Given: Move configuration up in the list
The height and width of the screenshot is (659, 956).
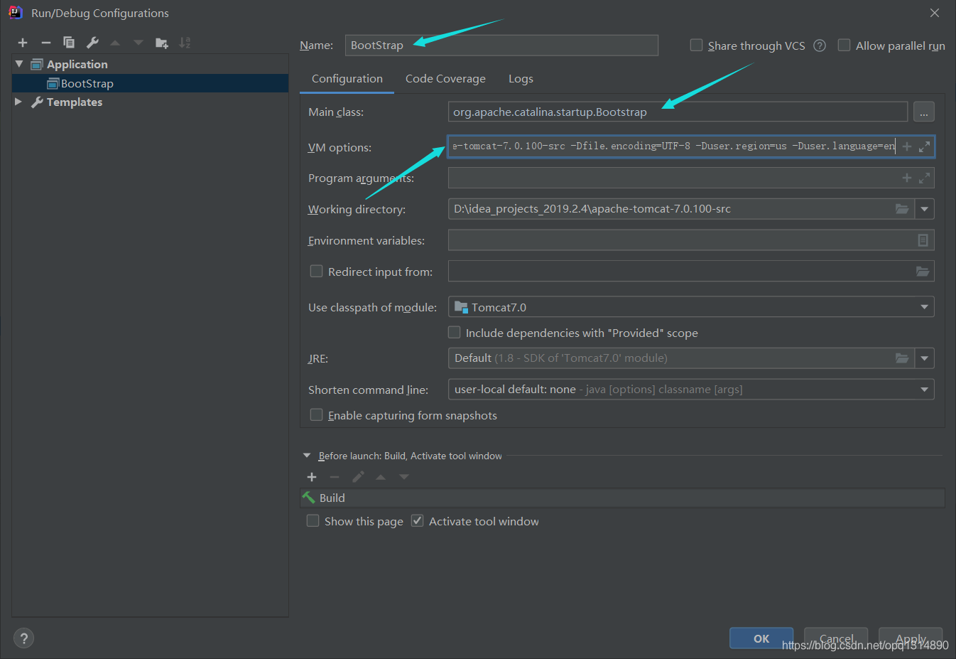Looking at the screenshot, I should 115,43.
